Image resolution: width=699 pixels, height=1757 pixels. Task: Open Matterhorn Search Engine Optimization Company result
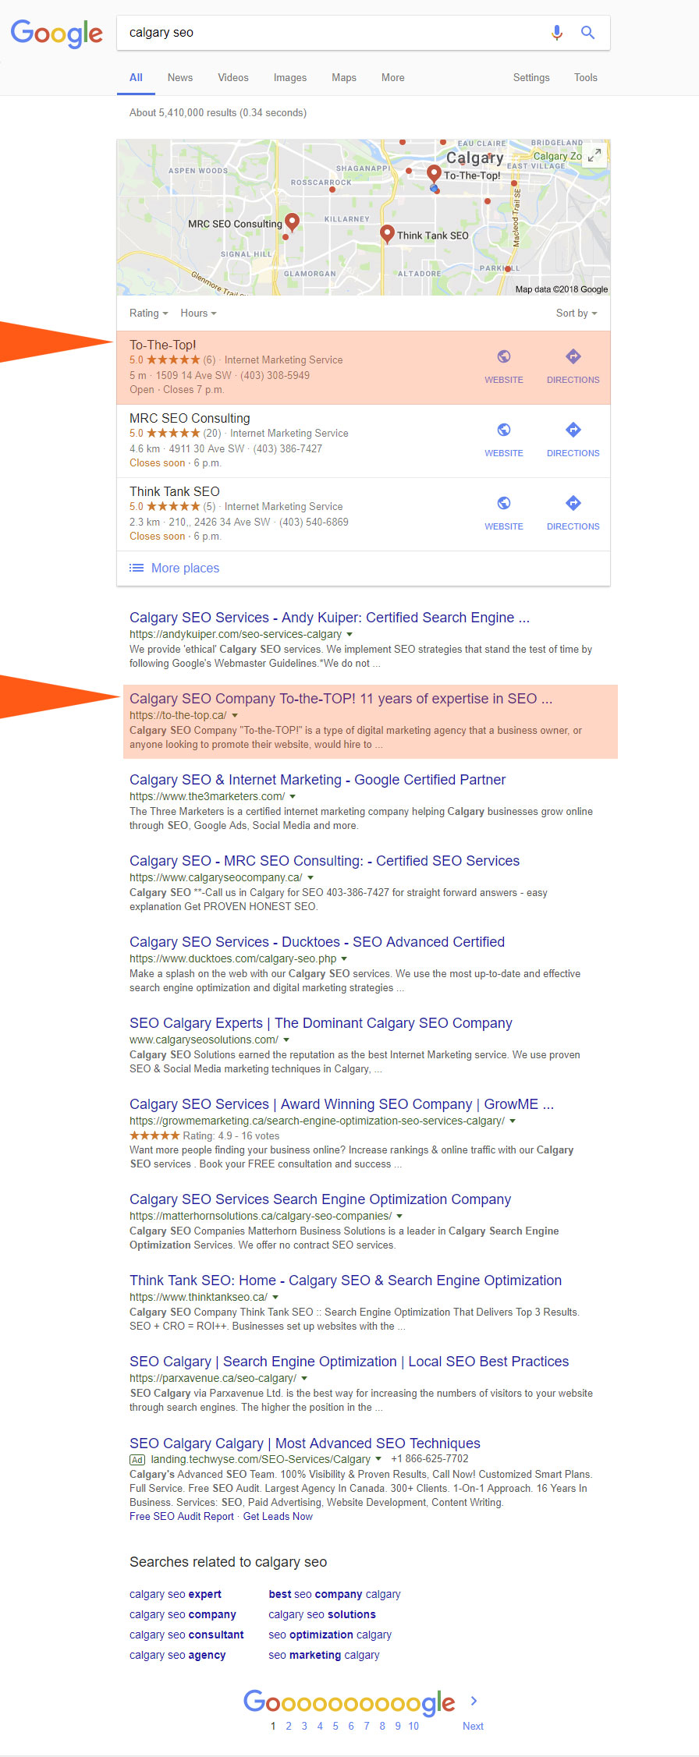click(320, 1199)
